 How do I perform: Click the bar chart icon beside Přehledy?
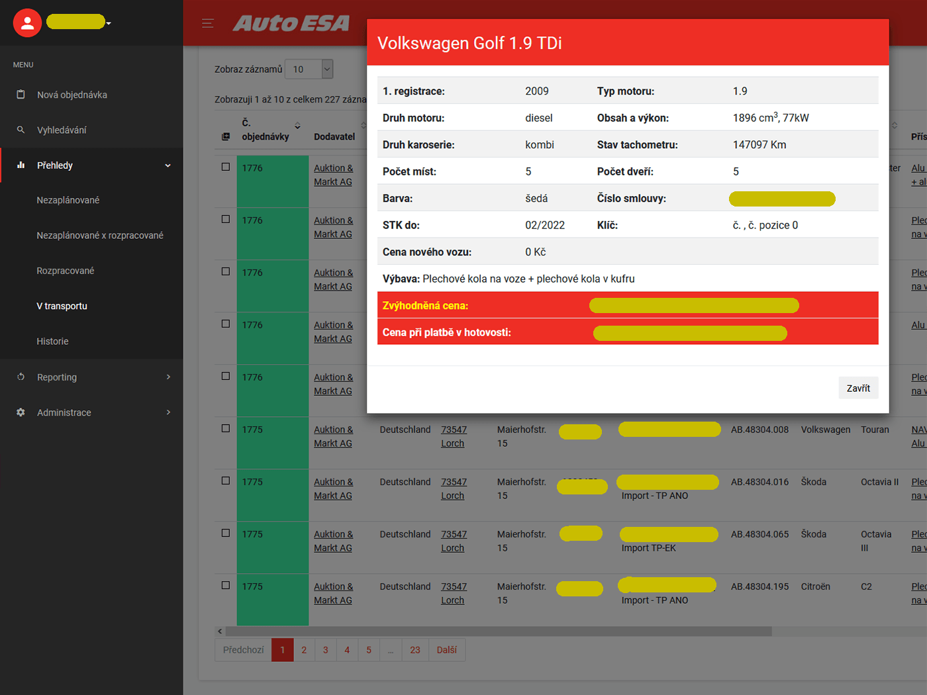coord(21,165)
